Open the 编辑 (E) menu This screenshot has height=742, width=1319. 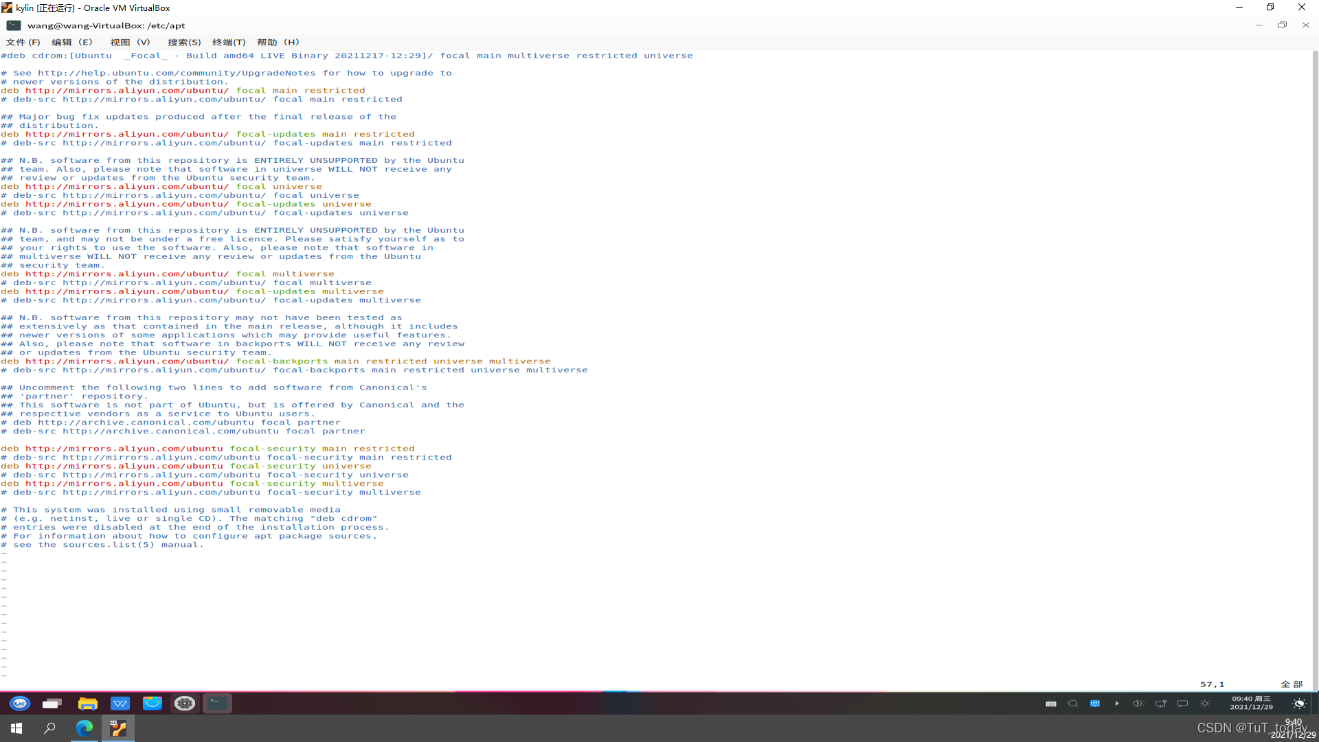click(72, 42)
